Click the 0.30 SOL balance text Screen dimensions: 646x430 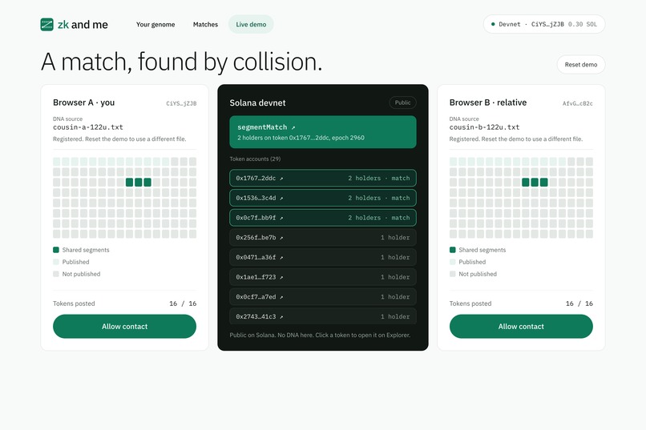583,24
